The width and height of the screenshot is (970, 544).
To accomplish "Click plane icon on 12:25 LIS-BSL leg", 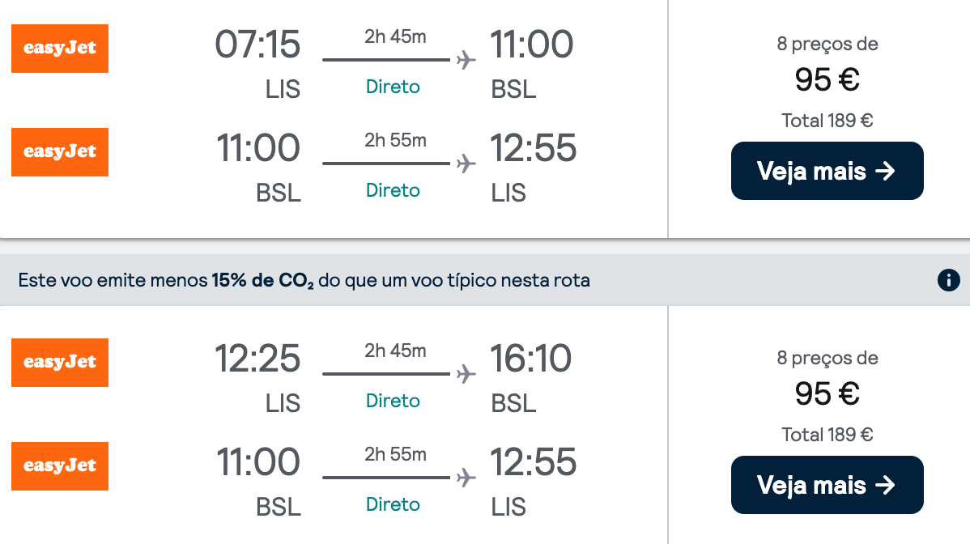I will (x=466, y=374).
